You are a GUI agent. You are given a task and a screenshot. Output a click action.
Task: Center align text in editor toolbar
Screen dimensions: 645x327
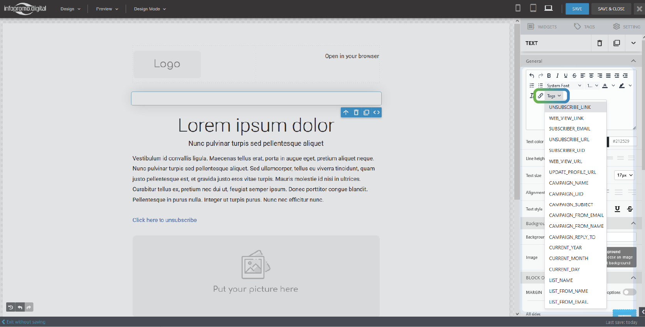[x=591, y=75]
